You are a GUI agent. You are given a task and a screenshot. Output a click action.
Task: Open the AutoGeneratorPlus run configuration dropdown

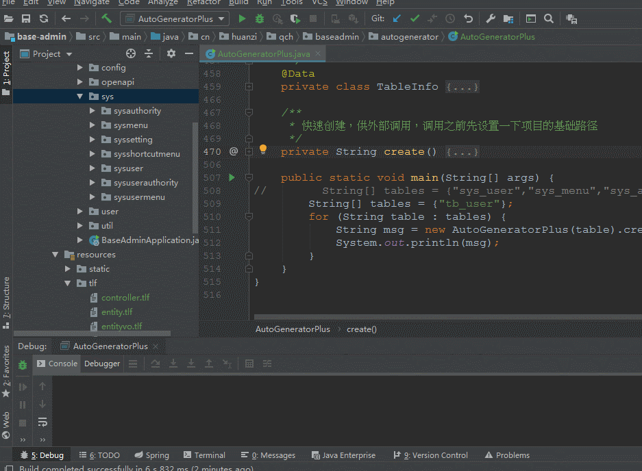(175, 18)
